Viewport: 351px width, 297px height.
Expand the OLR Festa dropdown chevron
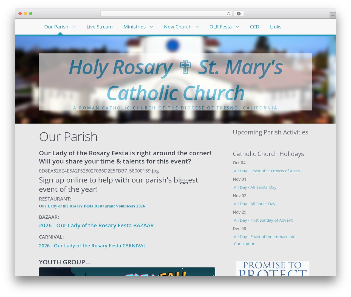237,27
